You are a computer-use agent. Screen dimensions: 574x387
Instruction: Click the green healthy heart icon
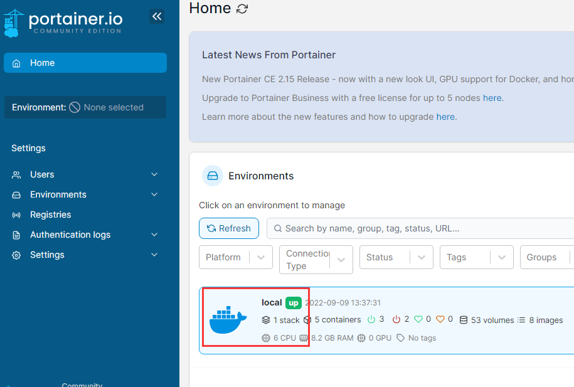pos(418,320)
